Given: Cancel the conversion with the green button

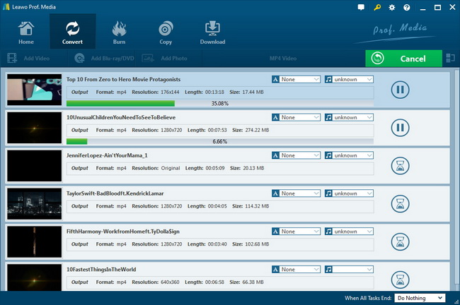Looking at the screenshot, I should coord(405,59).
